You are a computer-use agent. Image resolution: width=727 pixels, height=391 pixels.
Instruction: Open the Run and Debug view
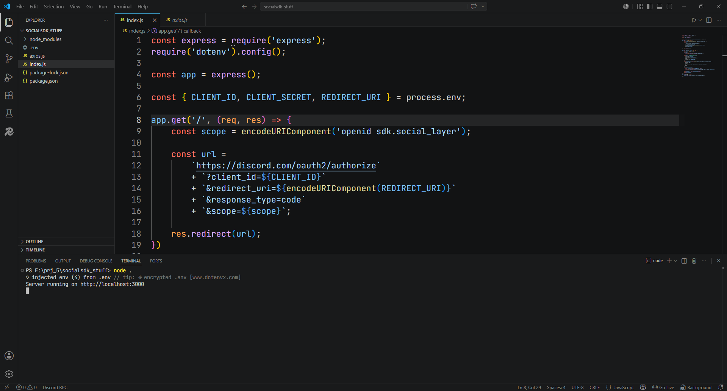click(9, 77)
